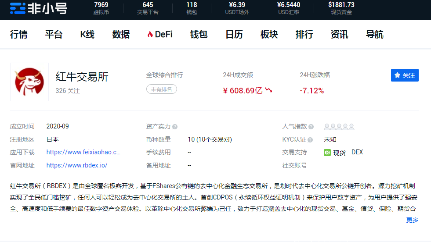This screenshot has height=242, width=431.
Task: Click the 社交账号 label
Action: coord(294,165)
